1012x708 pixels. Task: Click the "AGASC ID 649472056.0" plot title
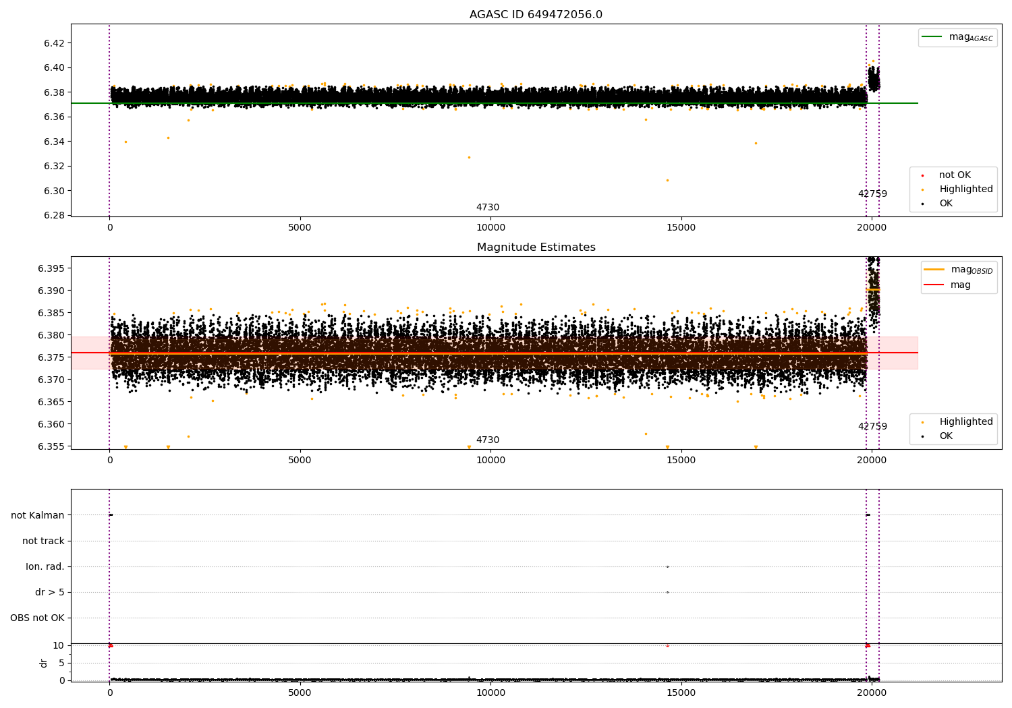tap(536, 15)
